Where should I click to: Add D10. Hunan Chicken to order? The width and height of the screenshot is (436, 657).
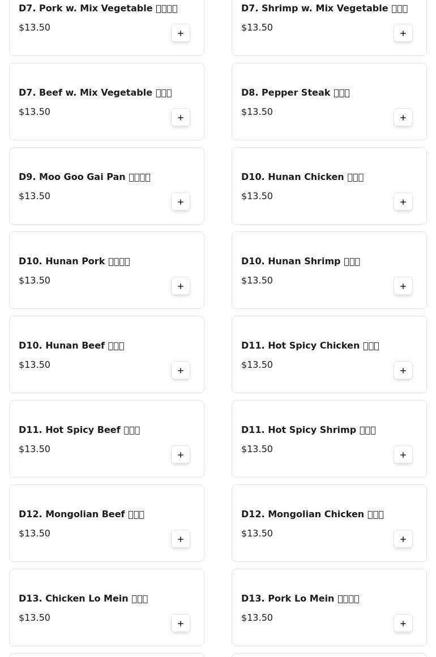tap(403, 201)
